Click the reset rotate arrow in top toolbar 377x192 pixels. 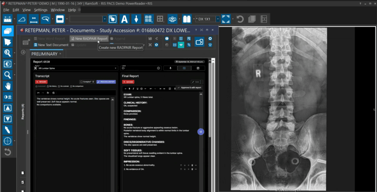coord(240,19)
